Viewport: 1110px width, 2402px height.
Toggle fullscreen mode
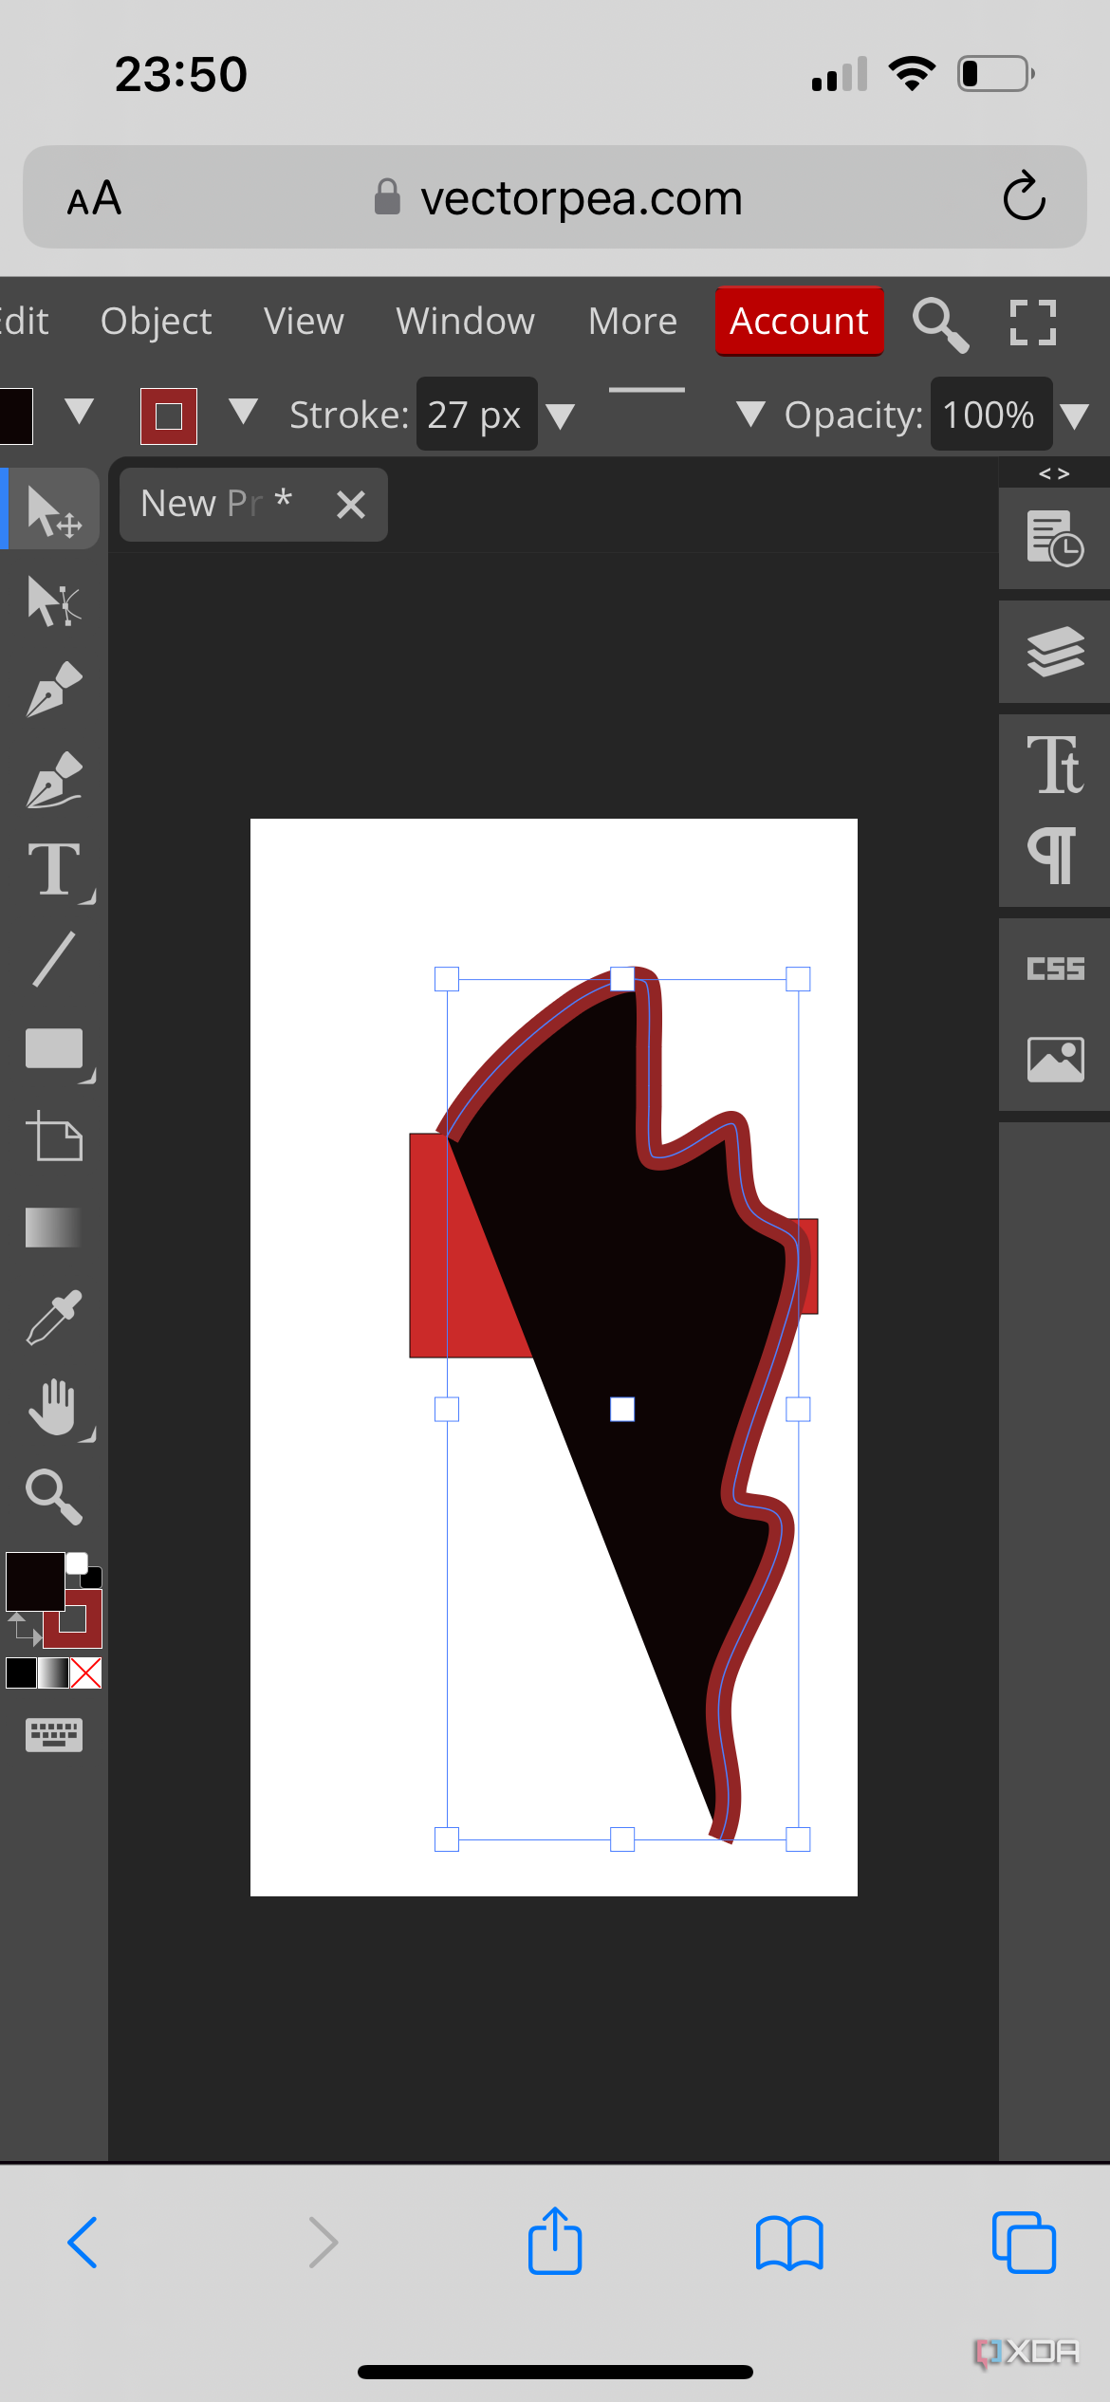[x=1032, y=323]
